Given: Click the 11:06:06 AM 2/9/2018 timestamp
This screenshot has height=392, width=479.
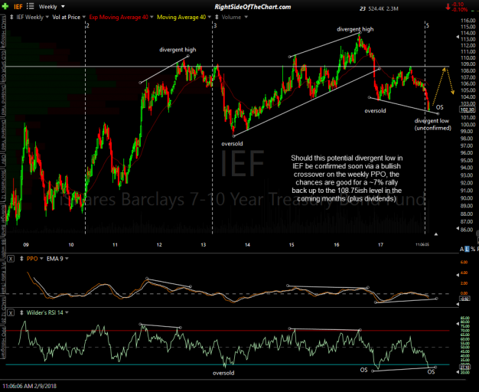Looking at the screenshot, I should point(29,386).
